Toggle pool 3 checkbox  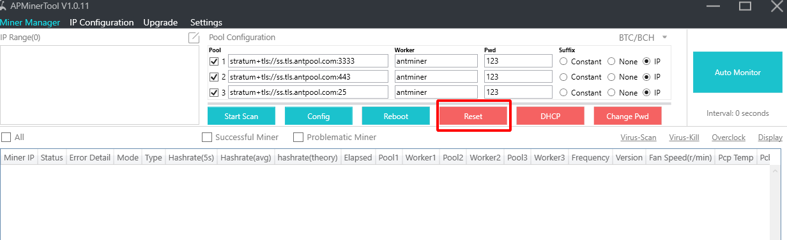[x=214, y=92]
